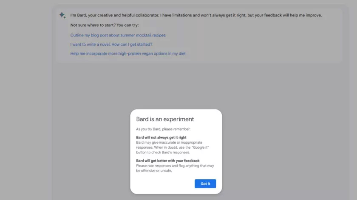
Task: Click the Got it button
Action: [x=205, y=183]
